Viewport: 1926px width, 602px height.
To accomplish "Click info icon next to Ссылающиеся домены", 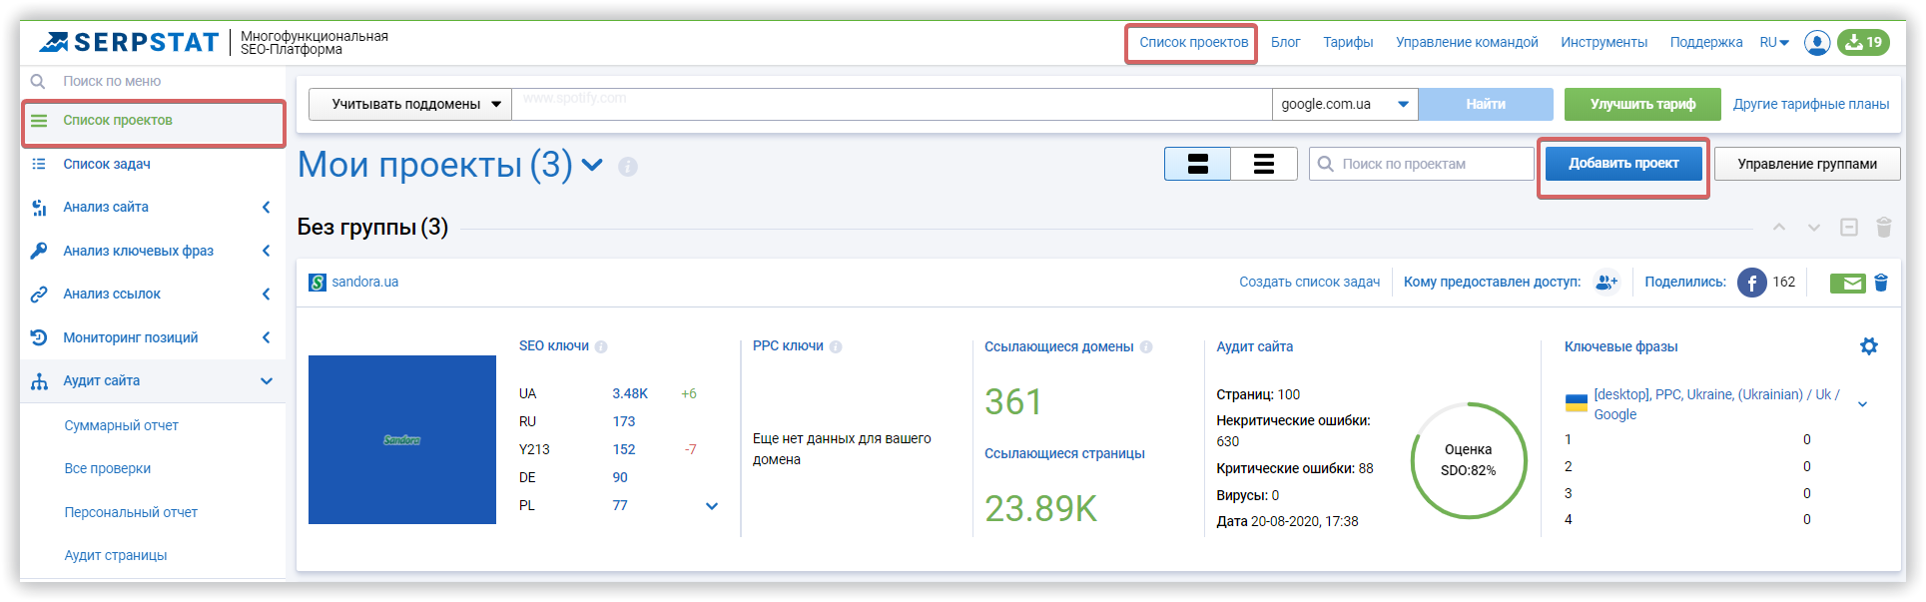I will click(x=1146, y=347).
